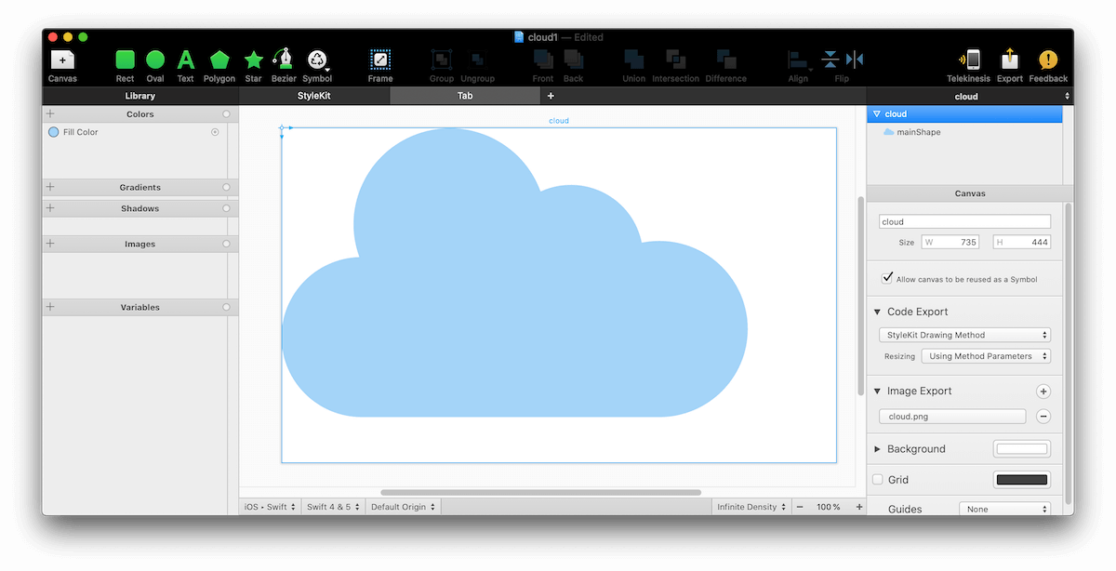Add a new Canvas from toolbar
1116x571 pixels.
pyautogui.click(x=62, y=60)
